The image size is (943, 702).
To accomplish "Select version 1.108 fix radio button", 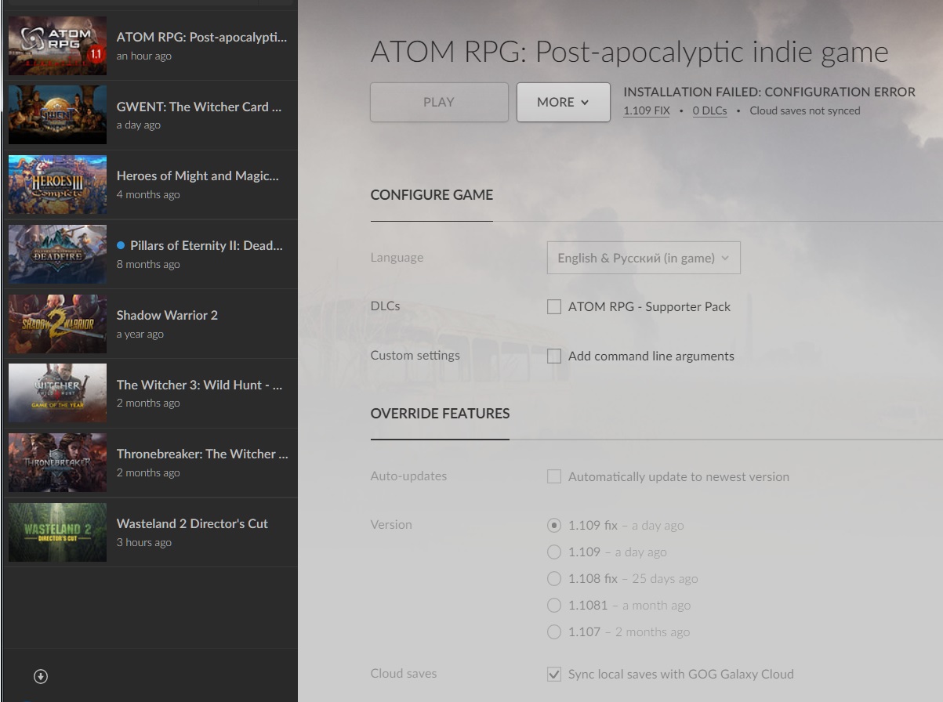I will (554, 579).
